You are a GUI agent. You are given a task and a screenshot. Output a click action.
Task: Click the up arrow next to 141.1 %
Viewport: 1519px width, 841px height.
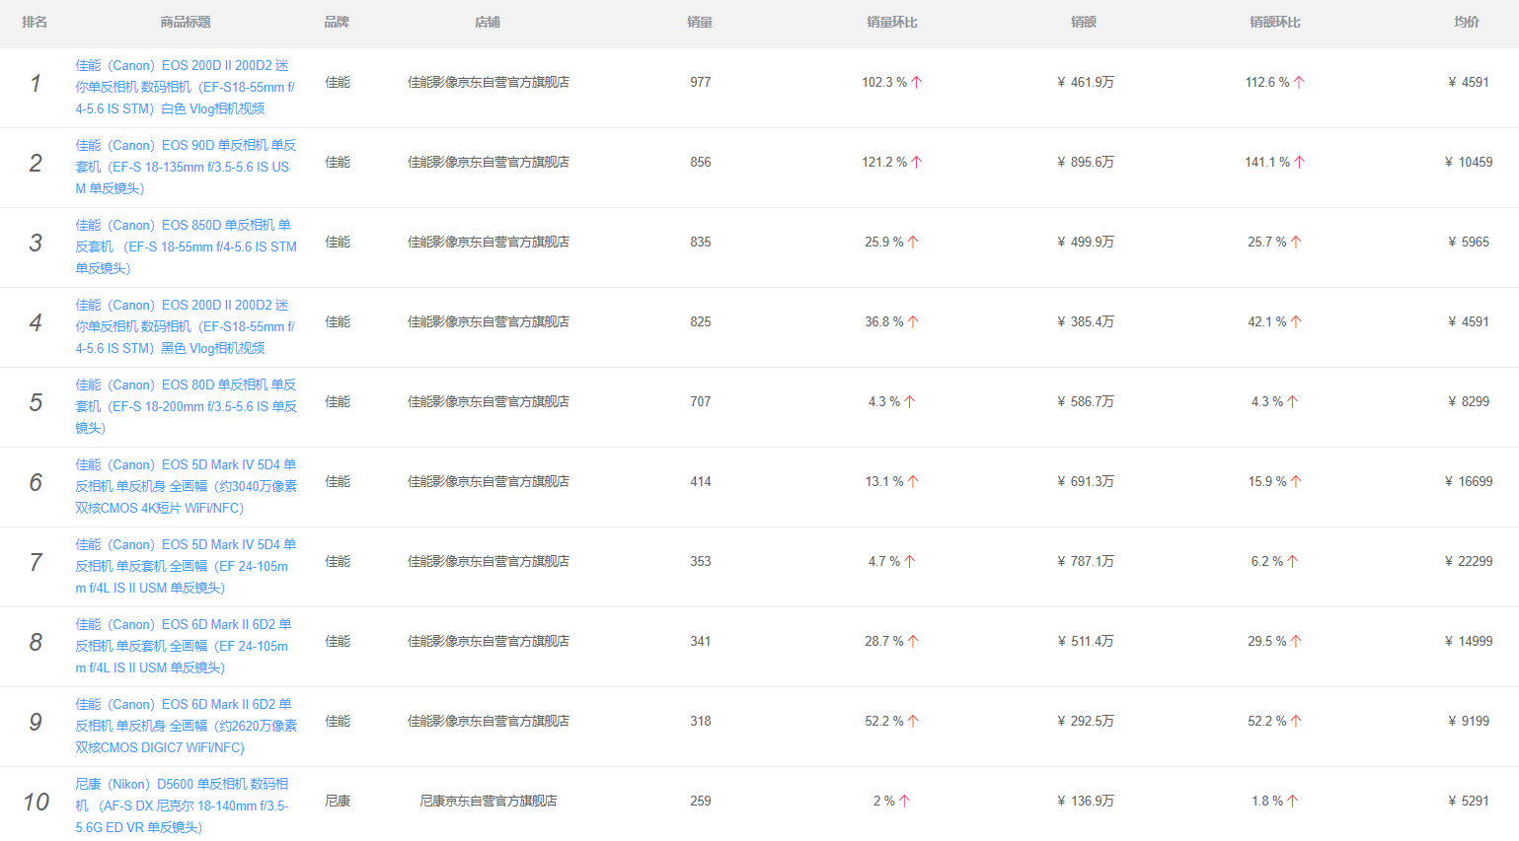tap(1299, 163)
